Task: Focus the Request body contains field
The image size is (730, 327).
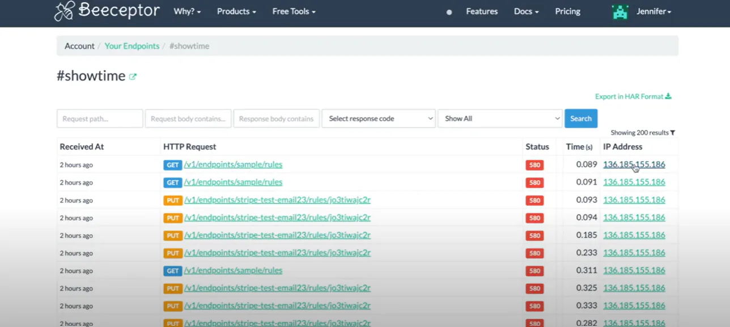Action: click(x=188, y=118)
